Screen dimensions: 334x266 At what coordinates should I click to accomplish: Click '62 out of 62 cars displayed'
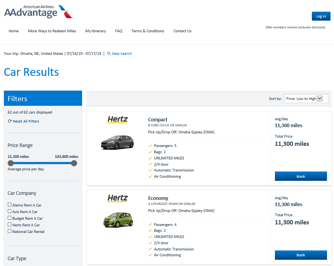coord(30,112)
